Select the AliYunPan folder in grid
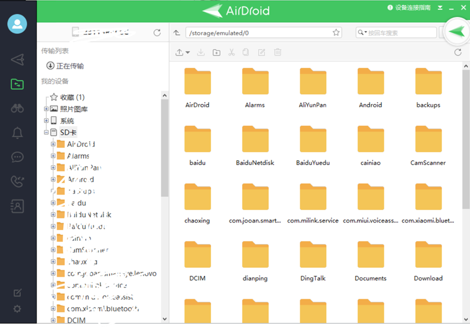The height and width of the screenshot is (327, 470). pyautogui.click(x=313, y=88)
